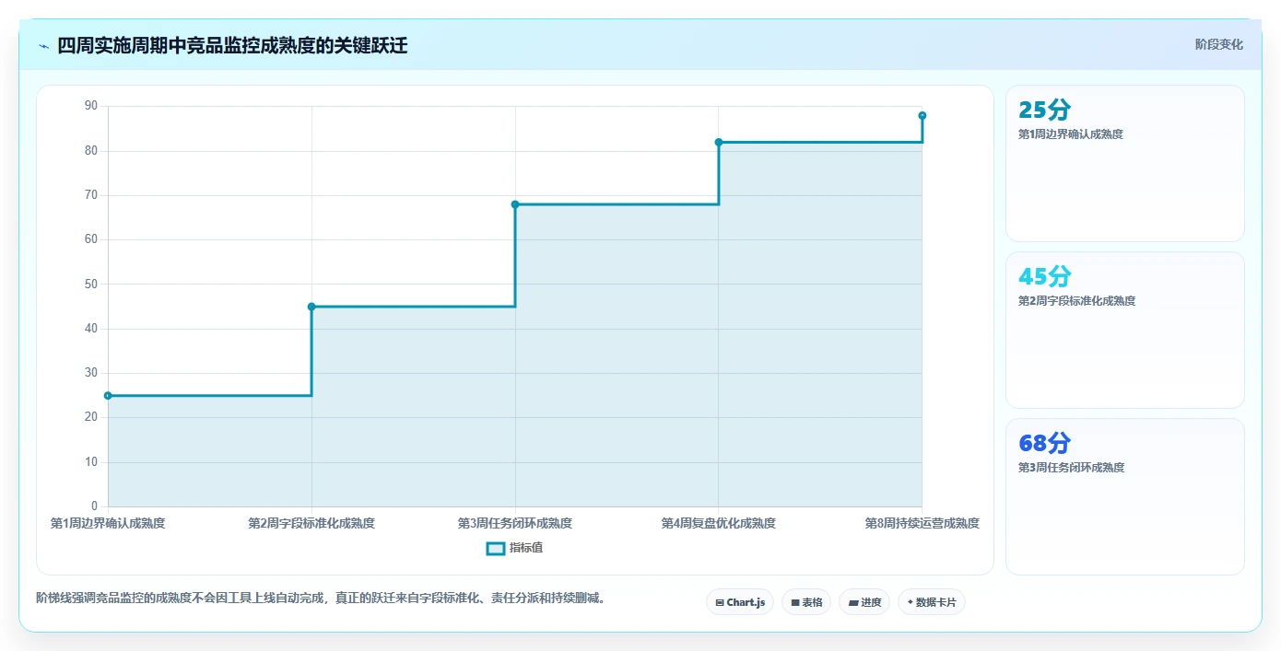The width and height of the screenshot is (1281, 651).
Task: Click the 第2周字段标准化成熟度 card caption
Action: [1076, 301]
